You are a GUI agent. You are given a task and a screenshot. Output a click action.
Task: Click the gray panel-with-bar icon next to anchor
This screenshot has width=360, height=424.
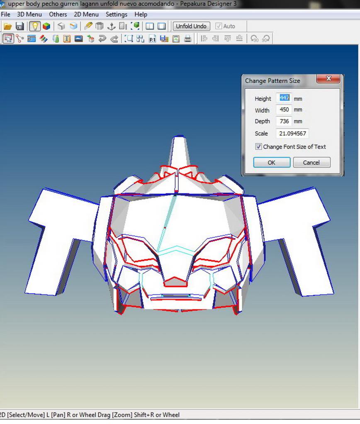click(123, 26)
